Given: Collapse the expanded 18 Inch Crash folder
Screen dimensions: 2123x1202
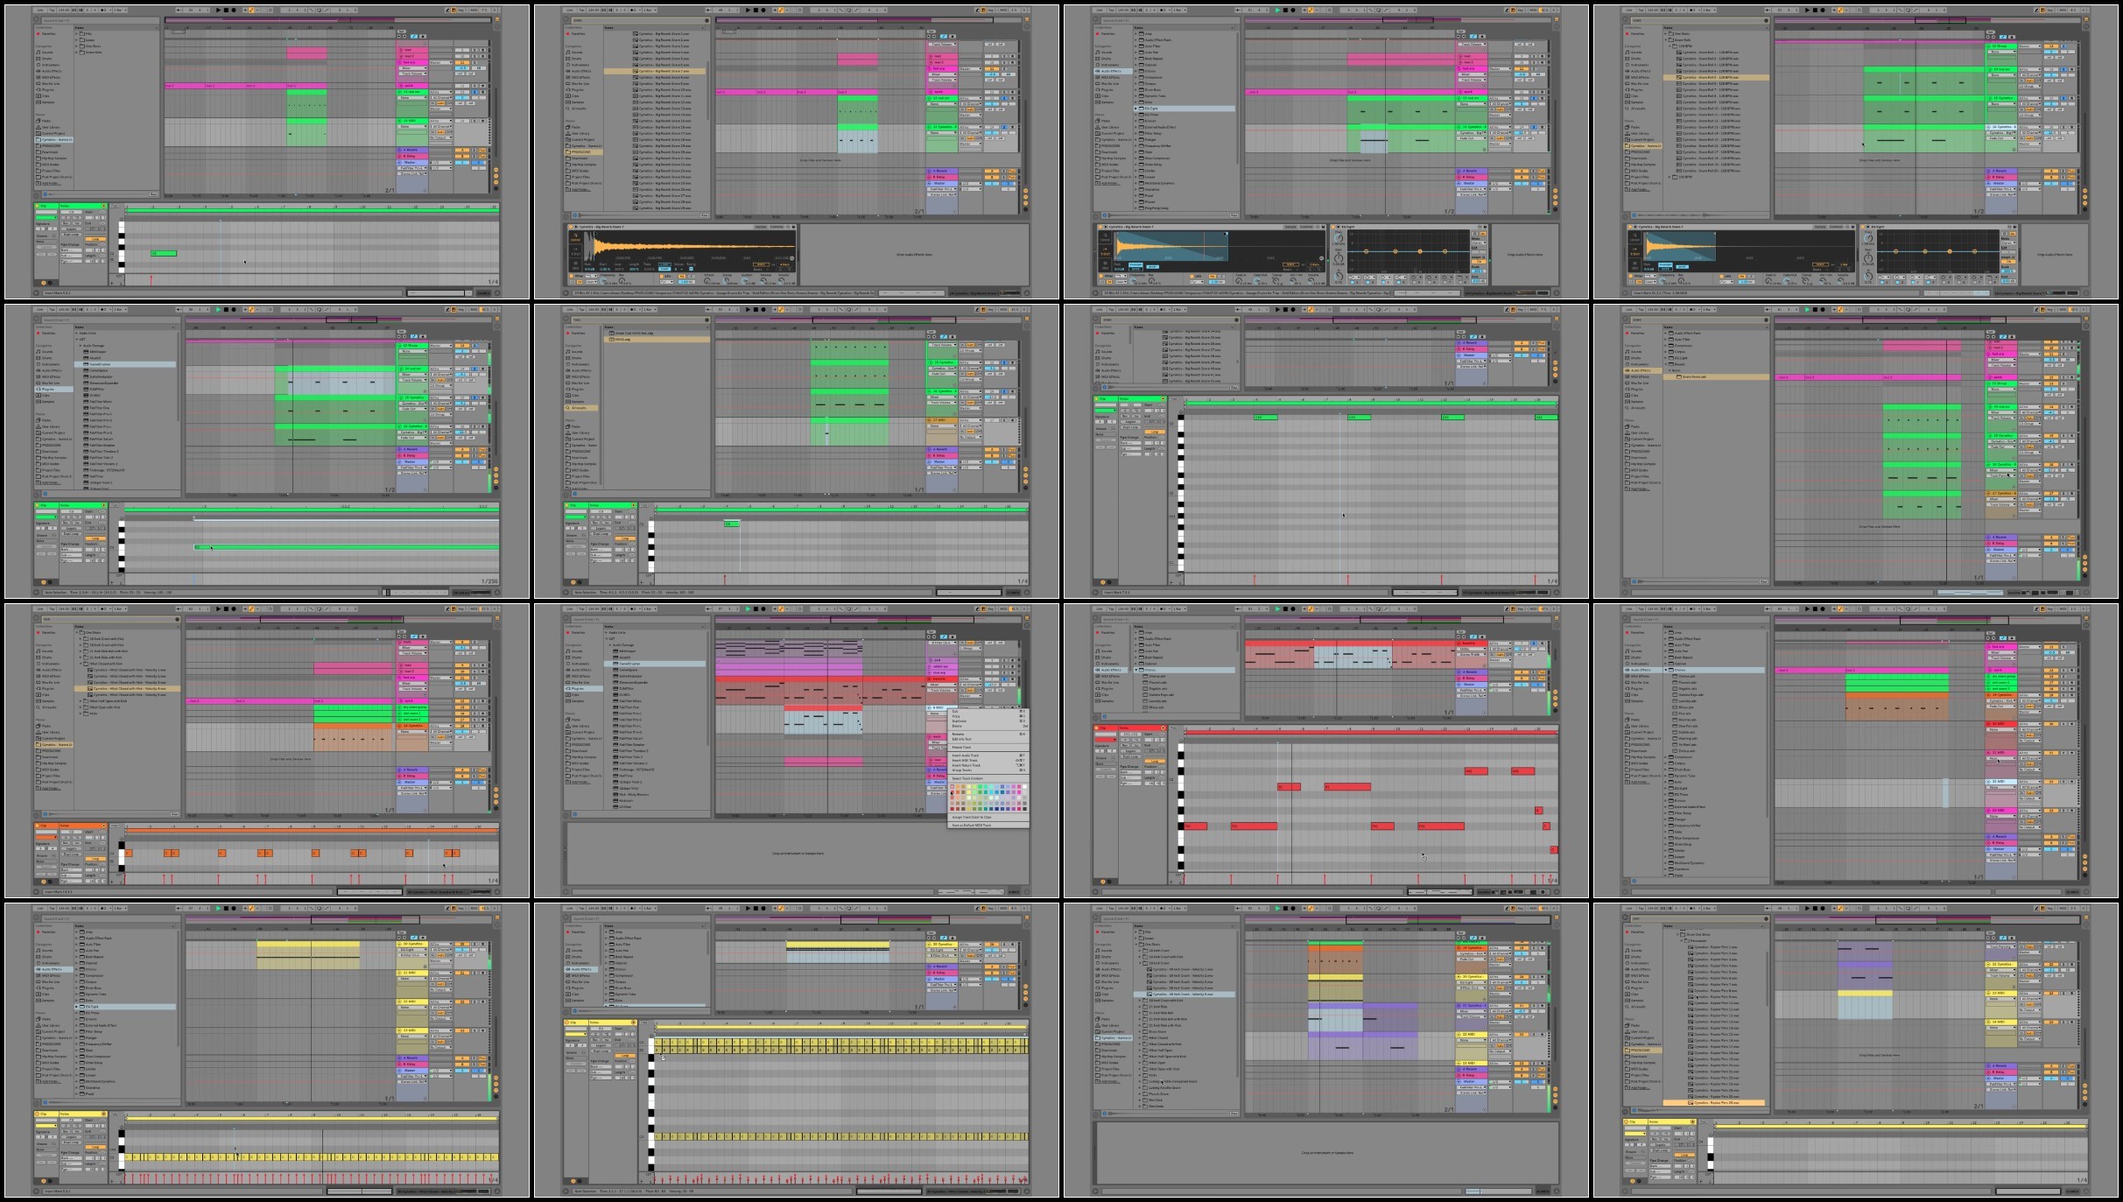Looking at the screenshot, I should [x=1140, y=963].
